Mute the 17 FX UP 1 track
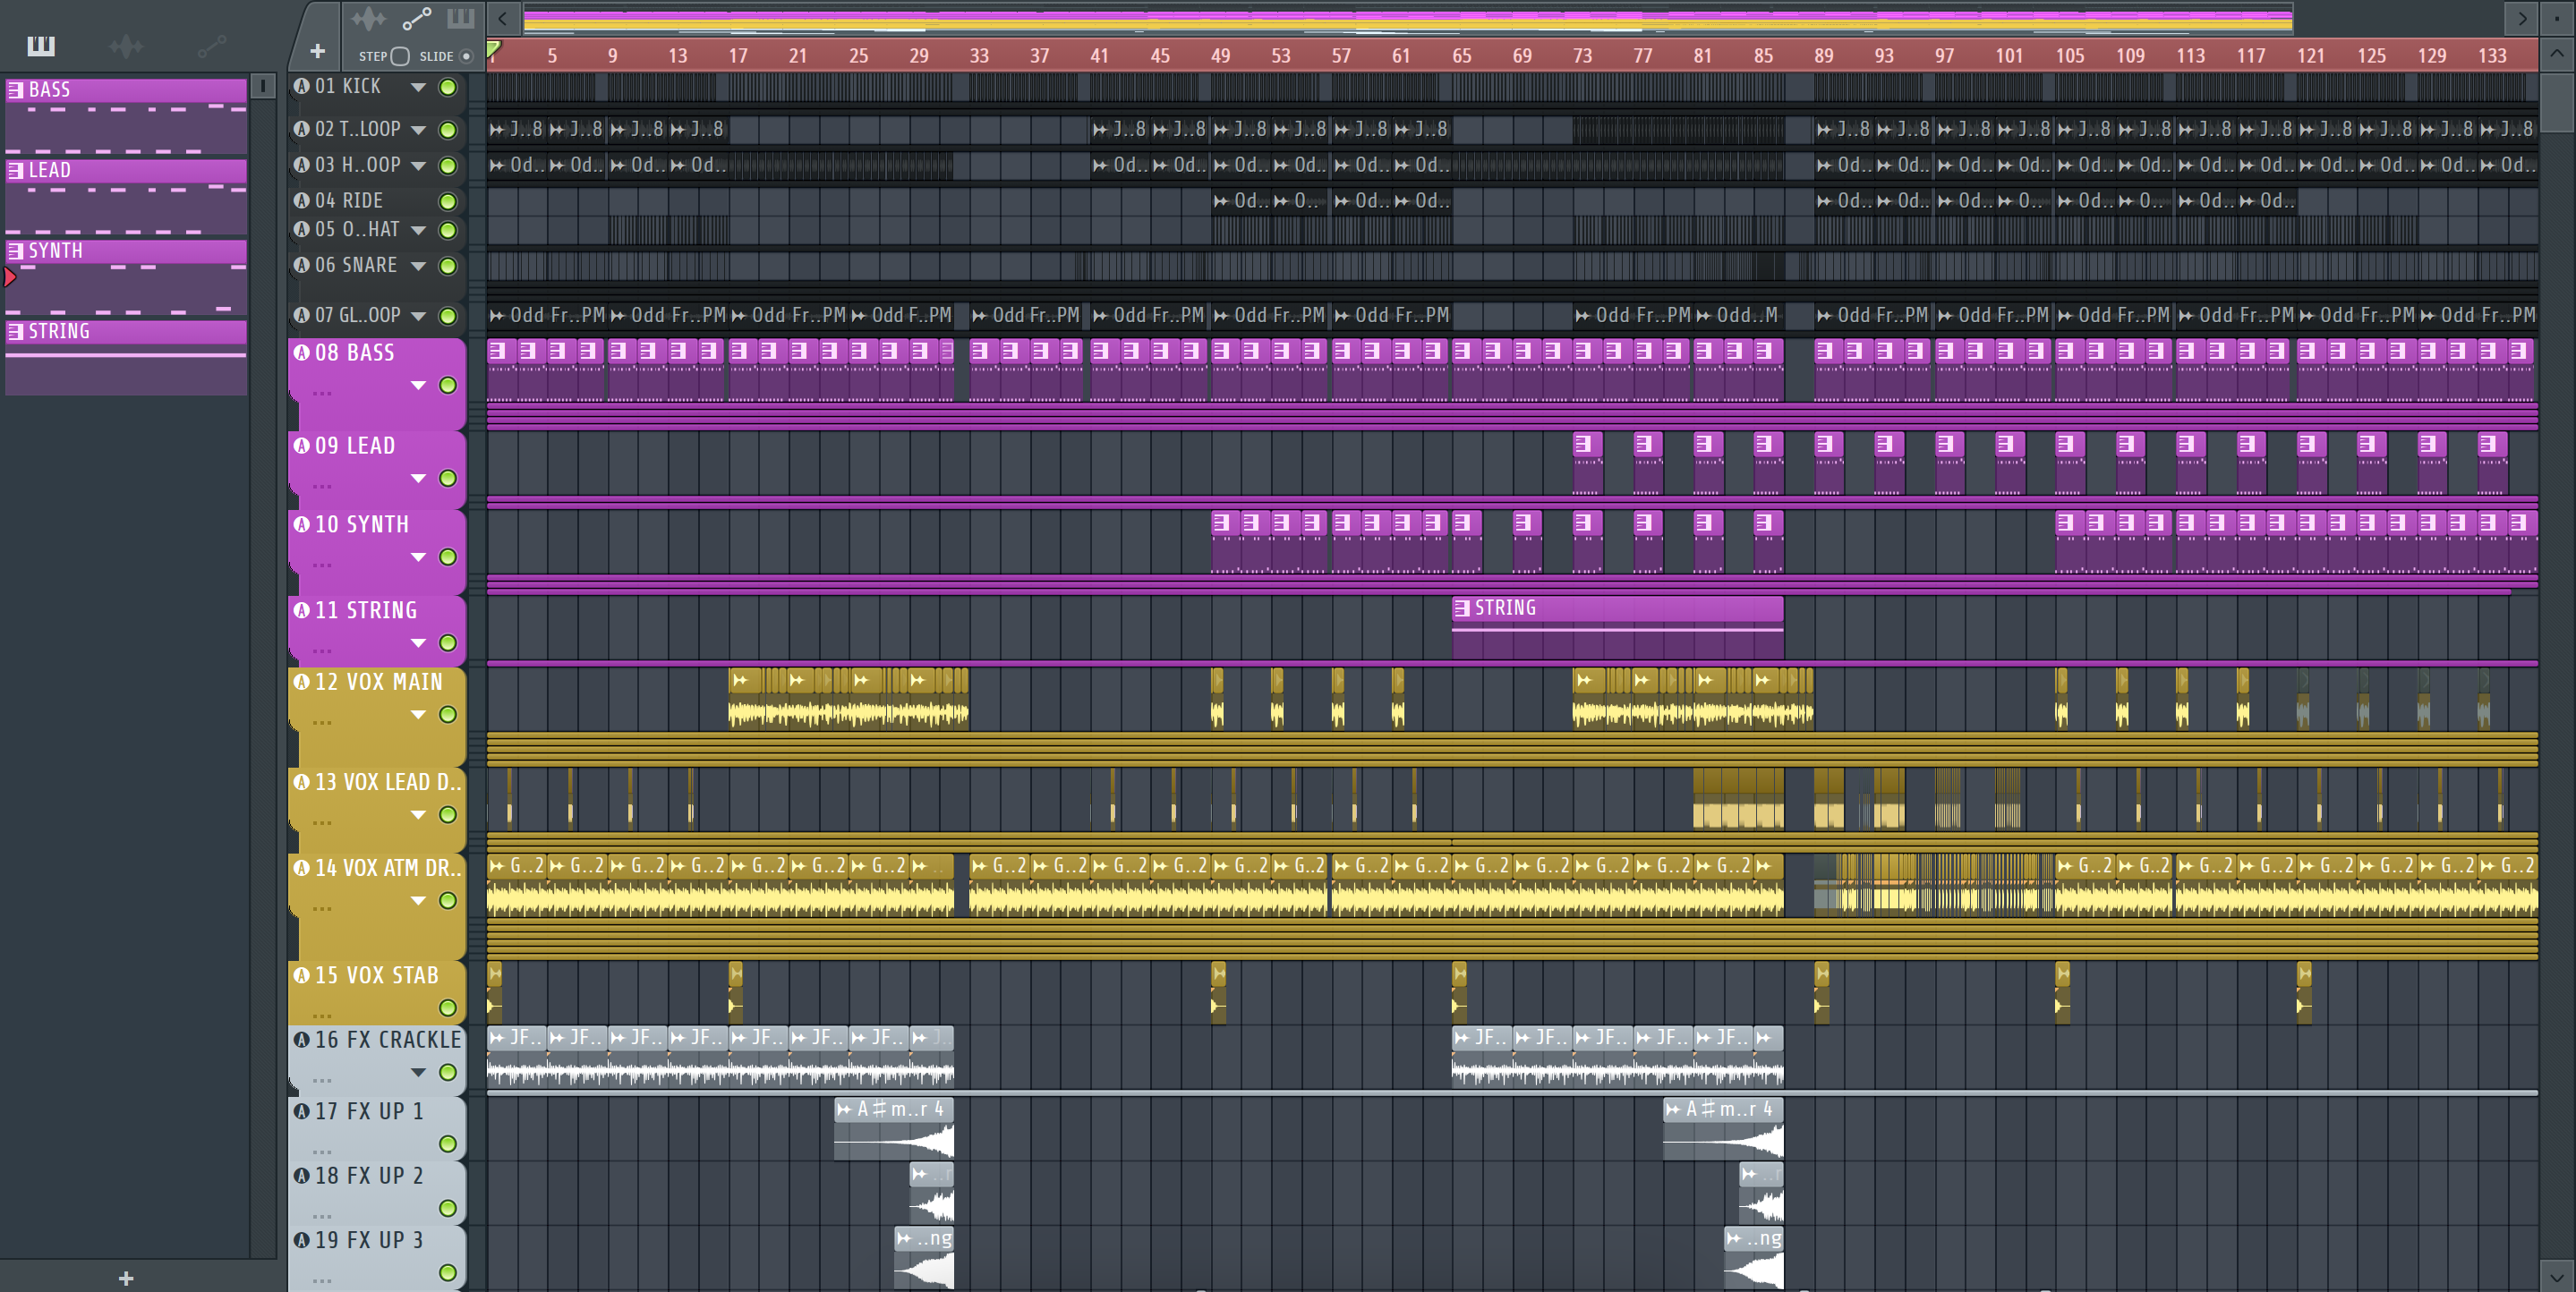 point(448,1143)
